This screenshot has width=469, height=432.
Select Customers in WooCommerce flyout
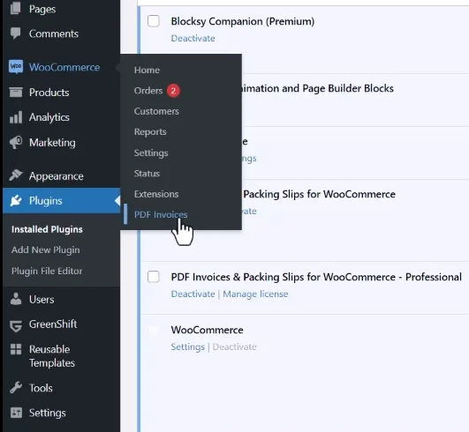click(x=156, y=111)
